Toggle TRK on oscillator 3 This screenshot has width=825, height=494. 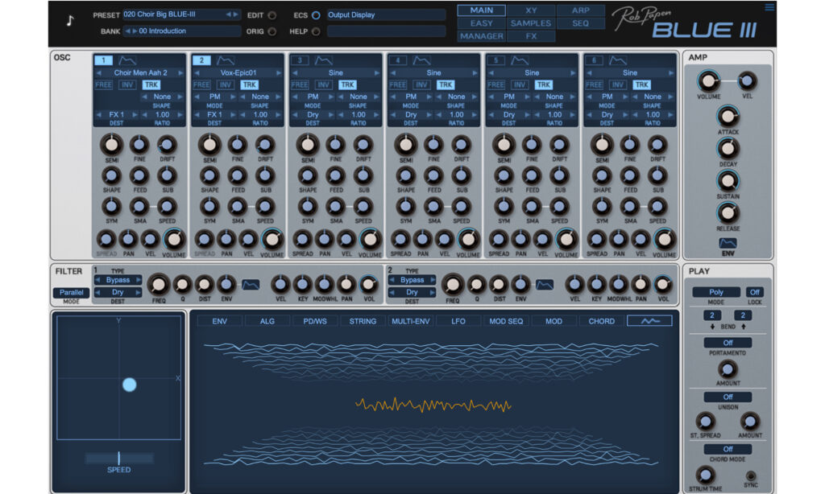click(x=347, y=84)
